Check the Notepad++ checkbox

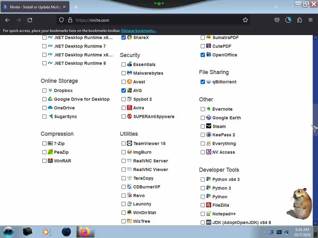202,214
